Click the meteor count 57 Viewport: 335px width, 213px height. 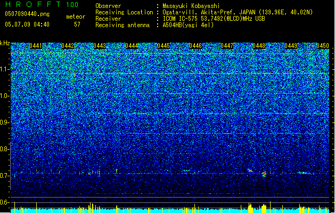click(77, 24)
